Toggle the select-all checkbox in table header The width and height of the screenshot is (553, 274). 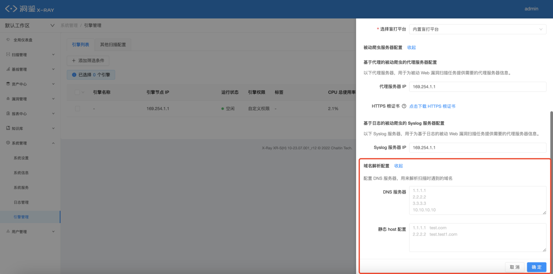(x=77, y=92)
